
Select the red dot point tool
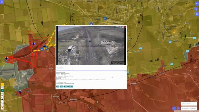[2, 108]
